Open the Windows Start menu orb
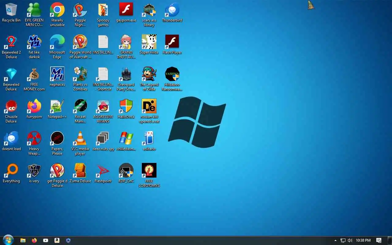This screenshot has width=392, height=245. point(8,240)
